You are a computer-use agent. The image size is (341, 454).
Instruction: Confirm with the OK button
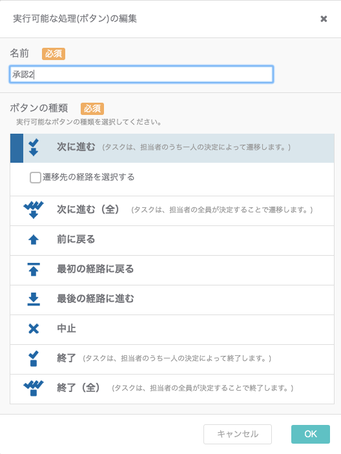click(311, 434)
